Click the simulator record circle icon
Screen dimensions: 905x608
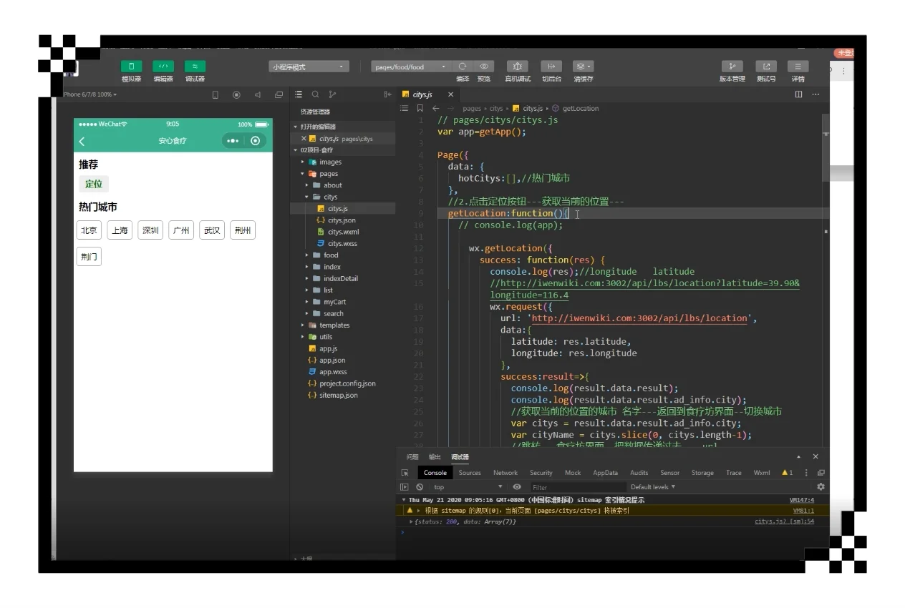pos(236,94)
